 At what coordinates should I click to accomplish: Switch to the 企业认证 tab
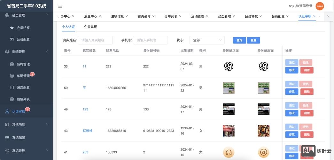point(90,27)
